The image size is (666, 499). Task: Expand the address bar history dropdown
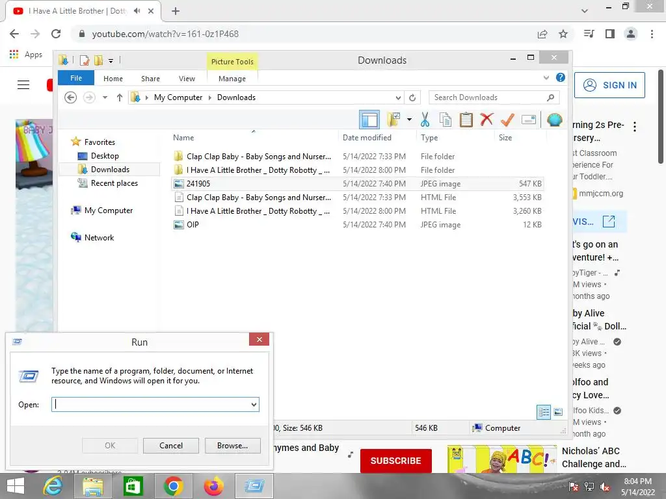[398, 97]
